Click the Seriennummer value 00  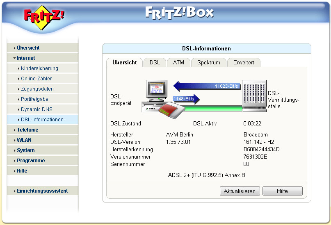247,164
